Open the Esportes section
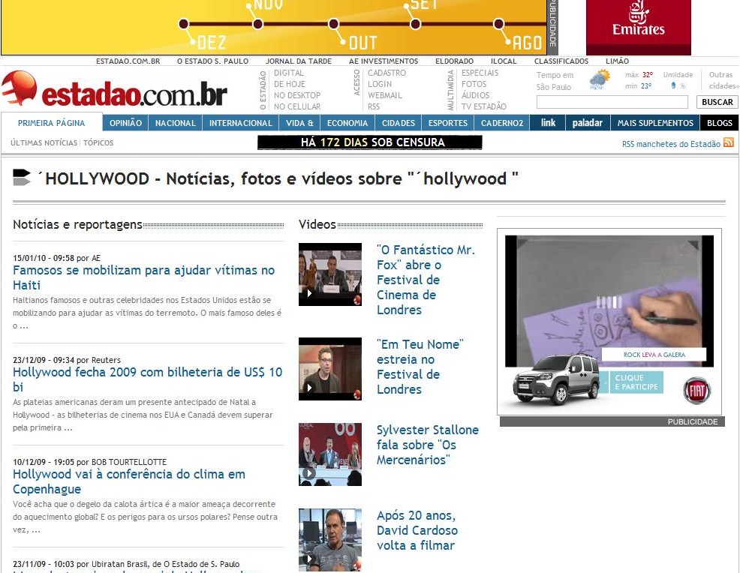 coord(448,123)
